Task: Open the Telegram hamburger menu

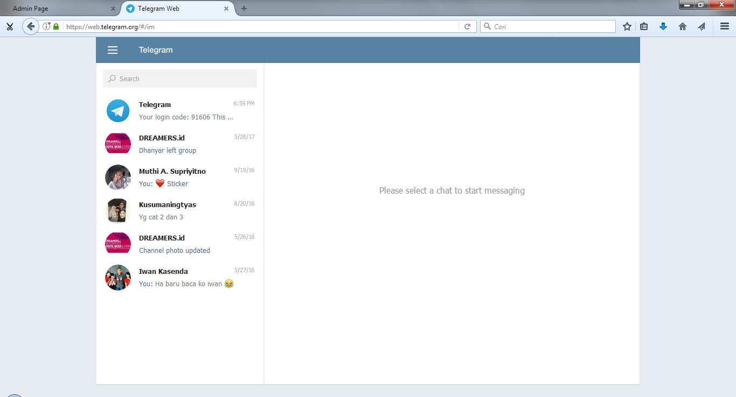Action: [x=113, y=50]
